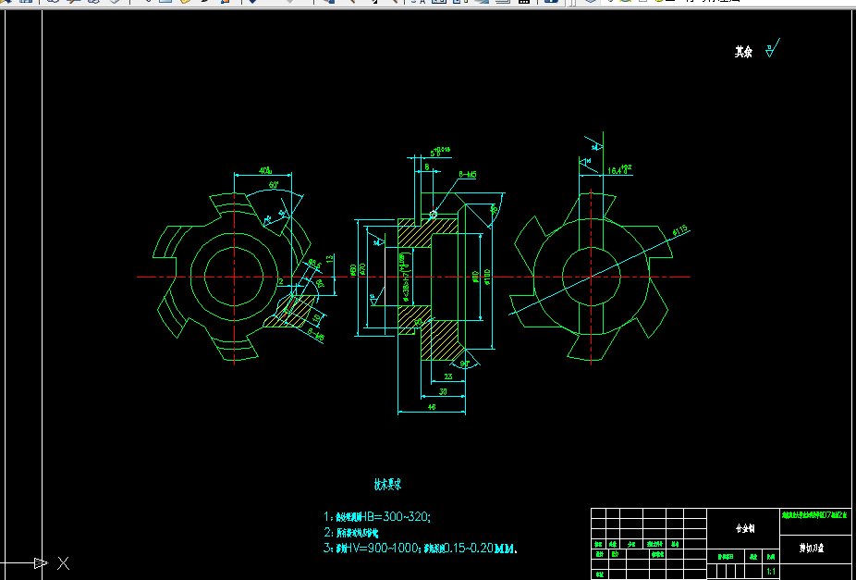
Task: Select the 其余 text label
Action: pyautogui.click(x=743, y=52)
